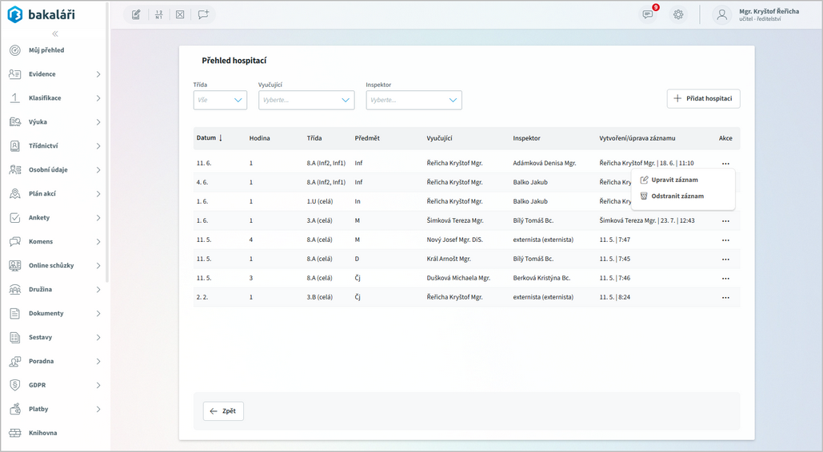Click the Sestavy sidebar icon

point(15,337)
